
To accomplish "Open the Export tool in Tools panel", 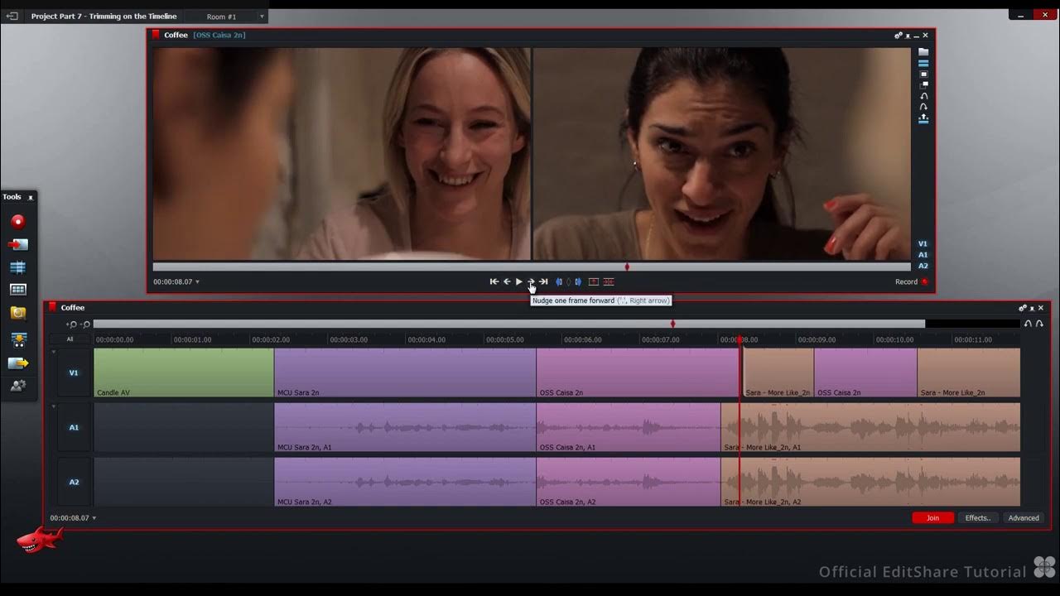I will tap(18, 363).
